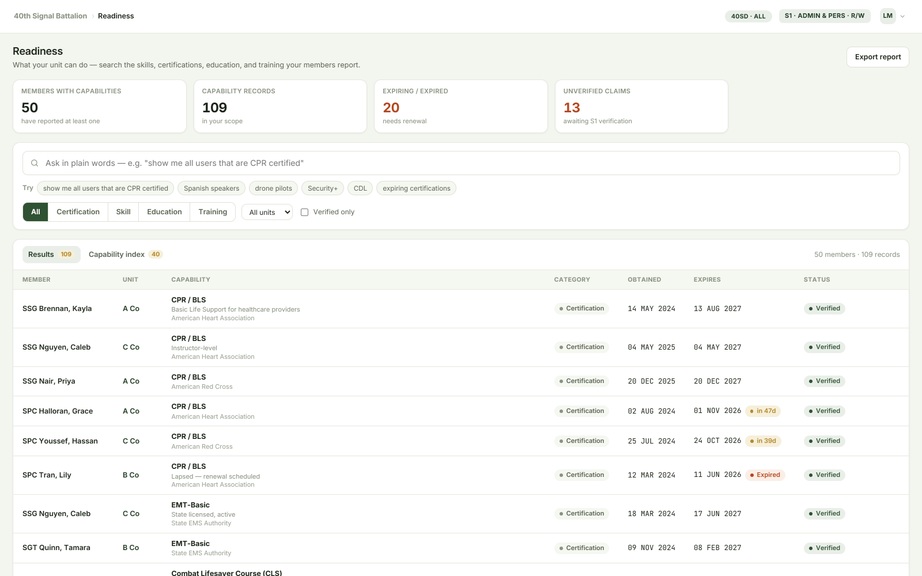
Task: Sort by the MEMBER column header
Action: tap(36, 280)
